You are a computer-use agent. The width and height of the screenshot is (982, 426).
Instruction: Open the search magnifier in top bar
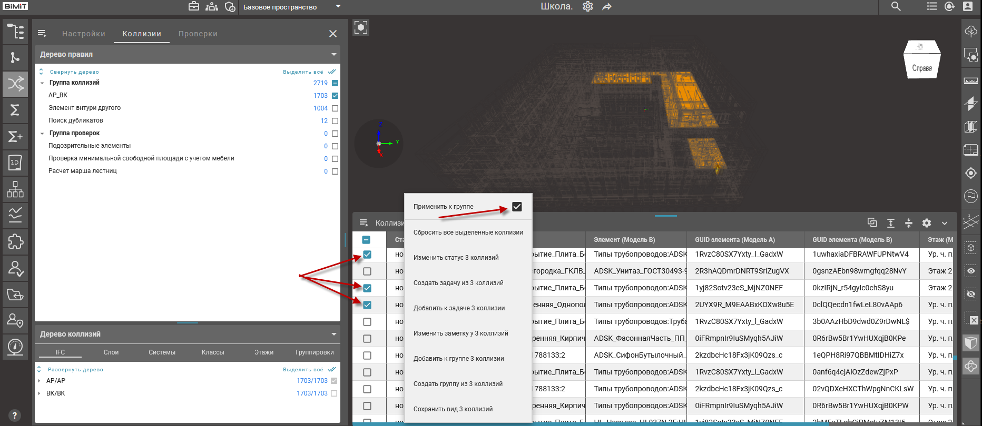896,6
